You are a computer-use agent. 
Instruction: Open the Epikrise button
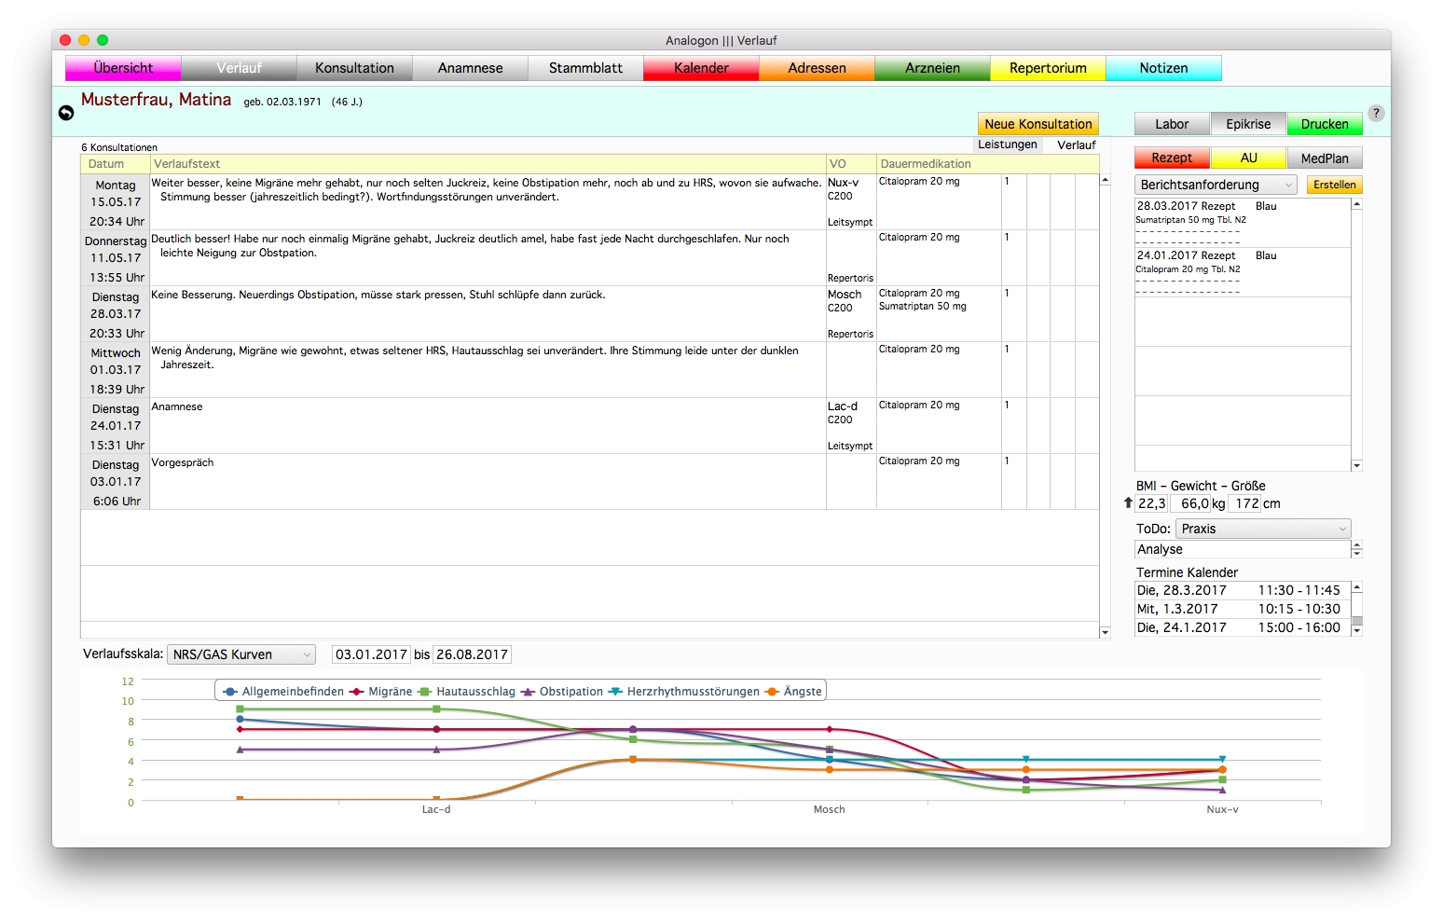(1248, 124)
